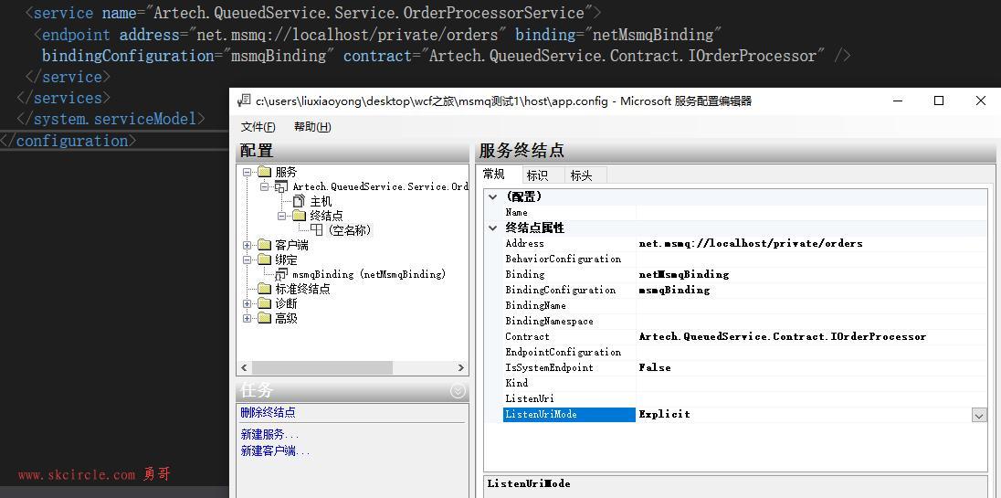
Task: Expand the 高级 tree node
Action: click(x=248, y=318)
